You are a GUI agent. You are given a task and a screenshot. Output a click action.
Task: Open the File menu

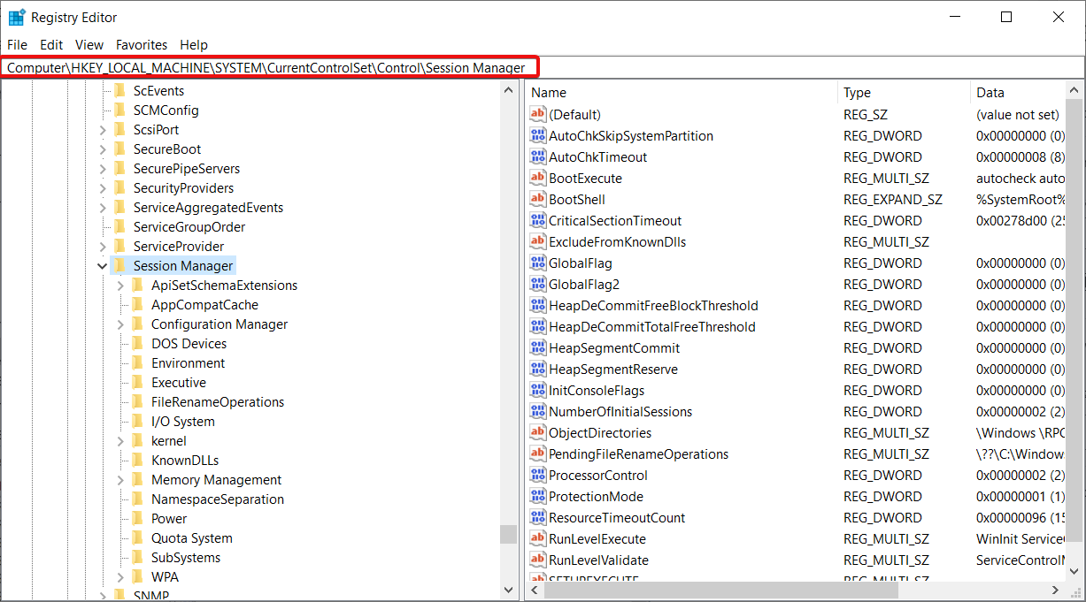(x=17, y=44)
